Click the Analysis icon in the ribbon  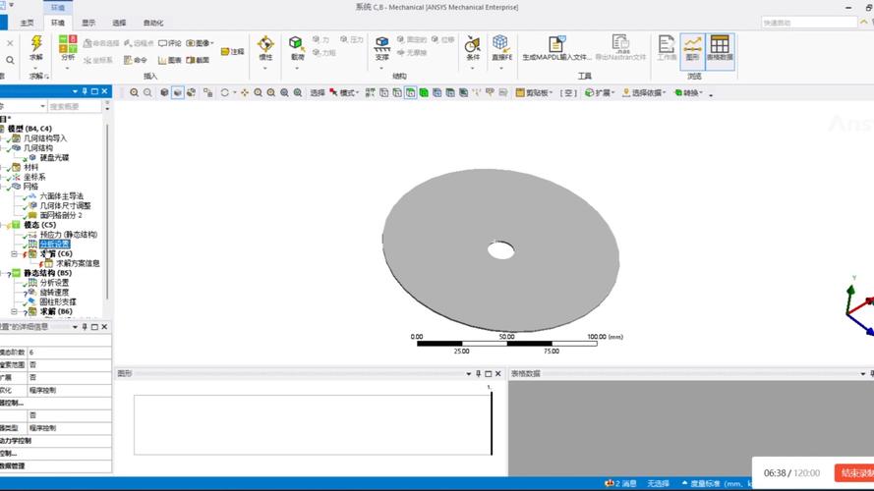pos(68,46)
